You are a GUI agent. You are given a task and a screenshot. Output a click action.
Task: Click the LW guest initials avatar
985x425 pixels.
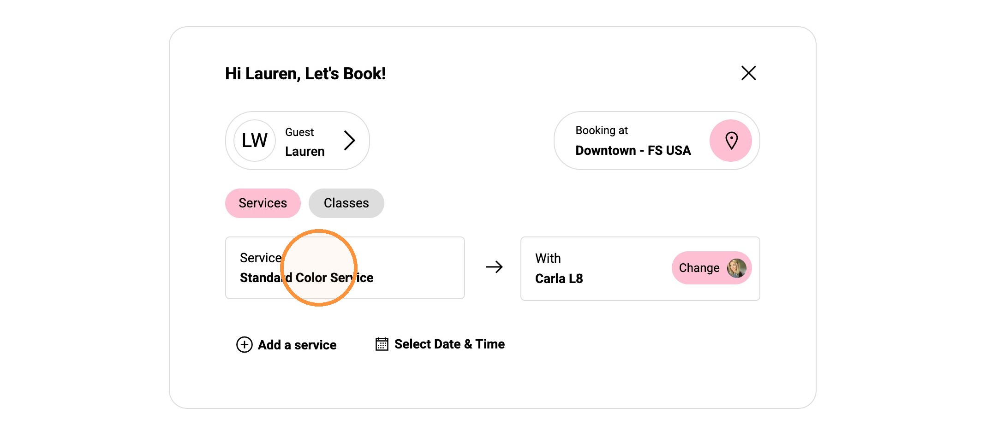[255, 141]
